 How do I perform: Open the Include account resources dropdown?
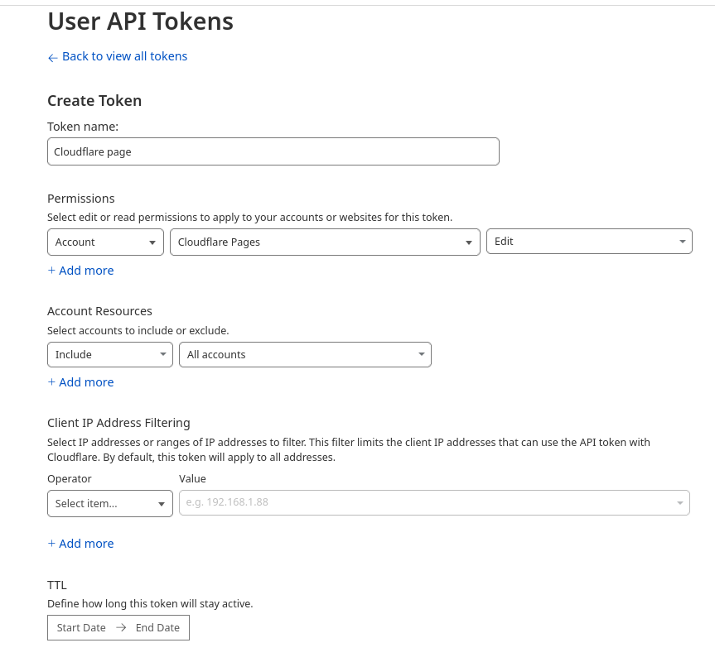[x=110, y=355]
